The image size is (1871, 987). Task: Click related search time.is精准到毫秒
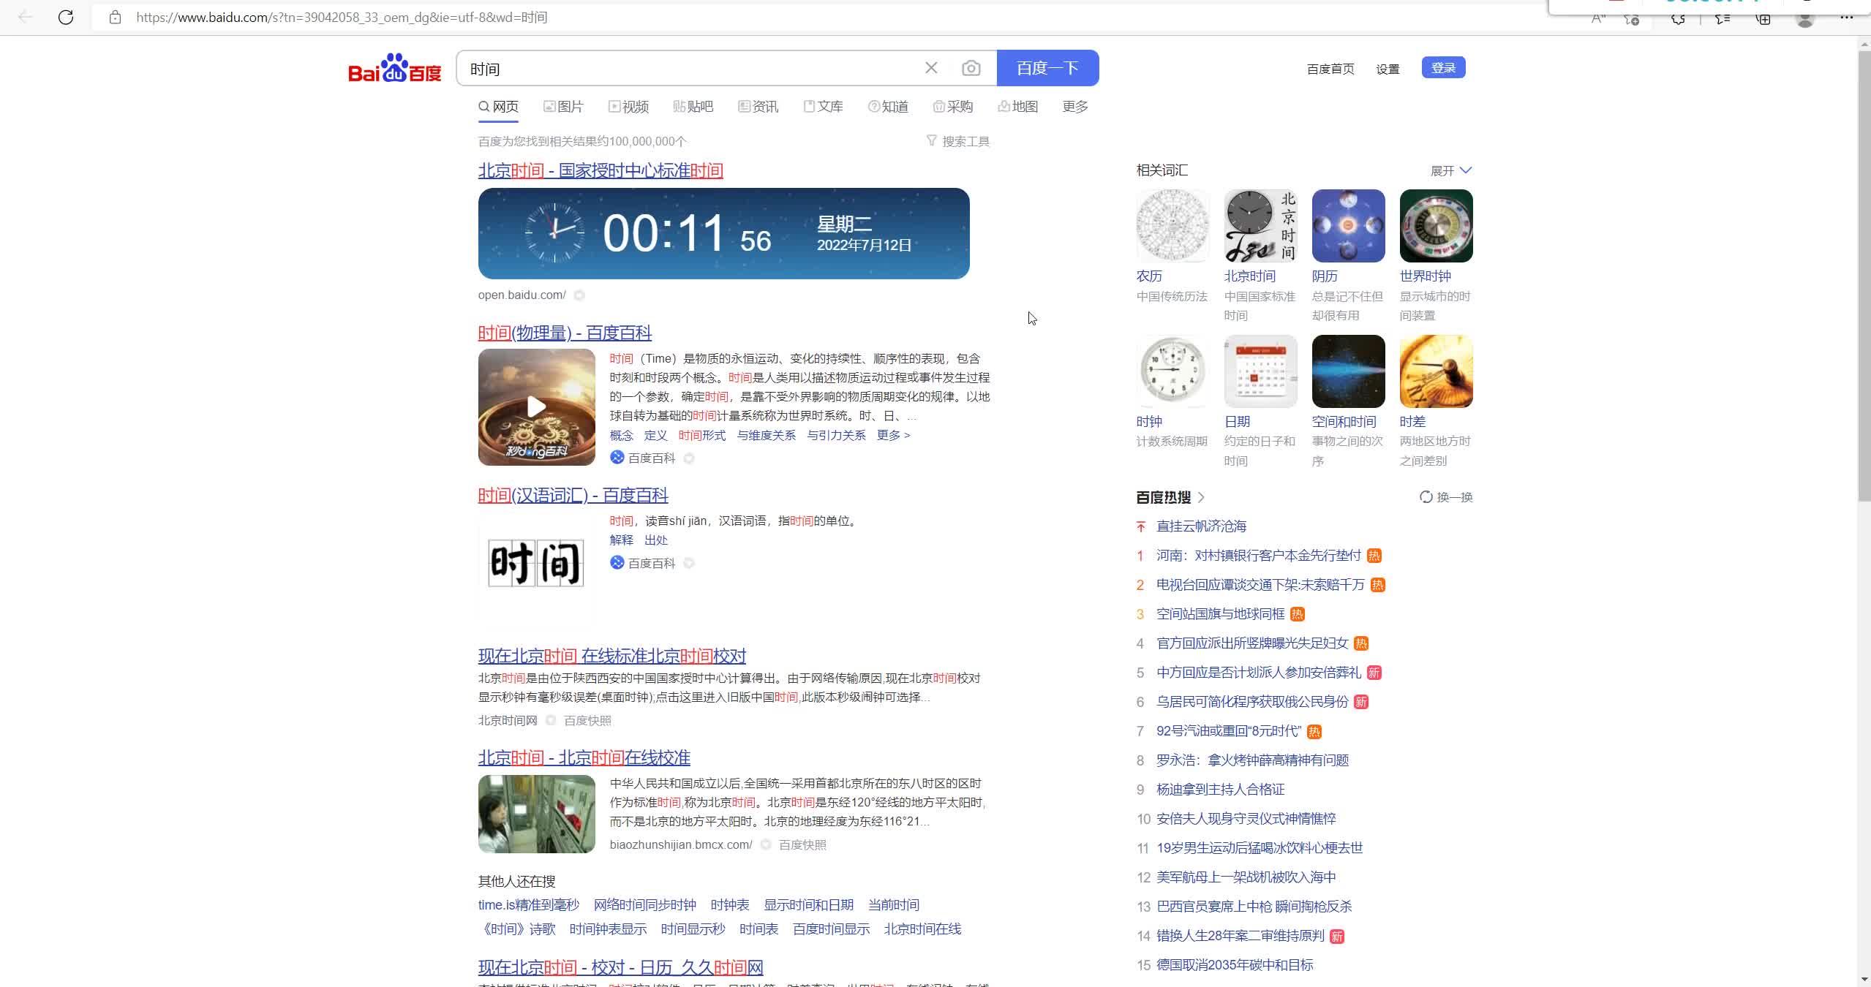528,905
